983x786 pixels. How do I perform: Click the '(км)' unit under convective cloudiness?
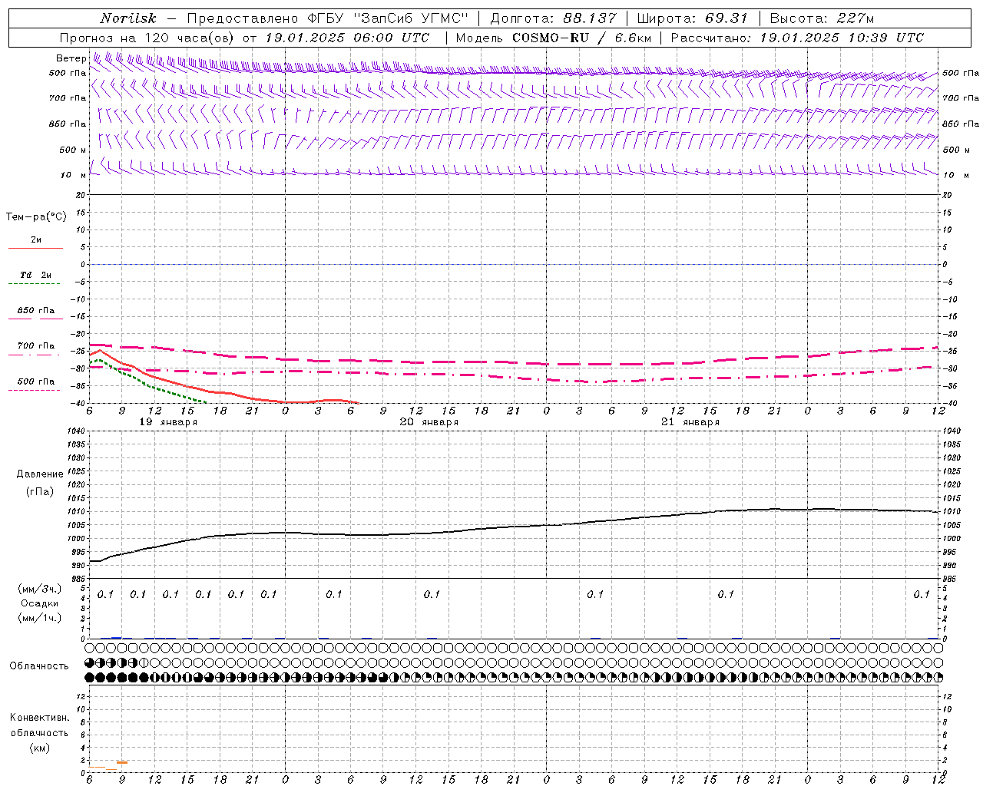pyautogui.click(x=40, y=748)
